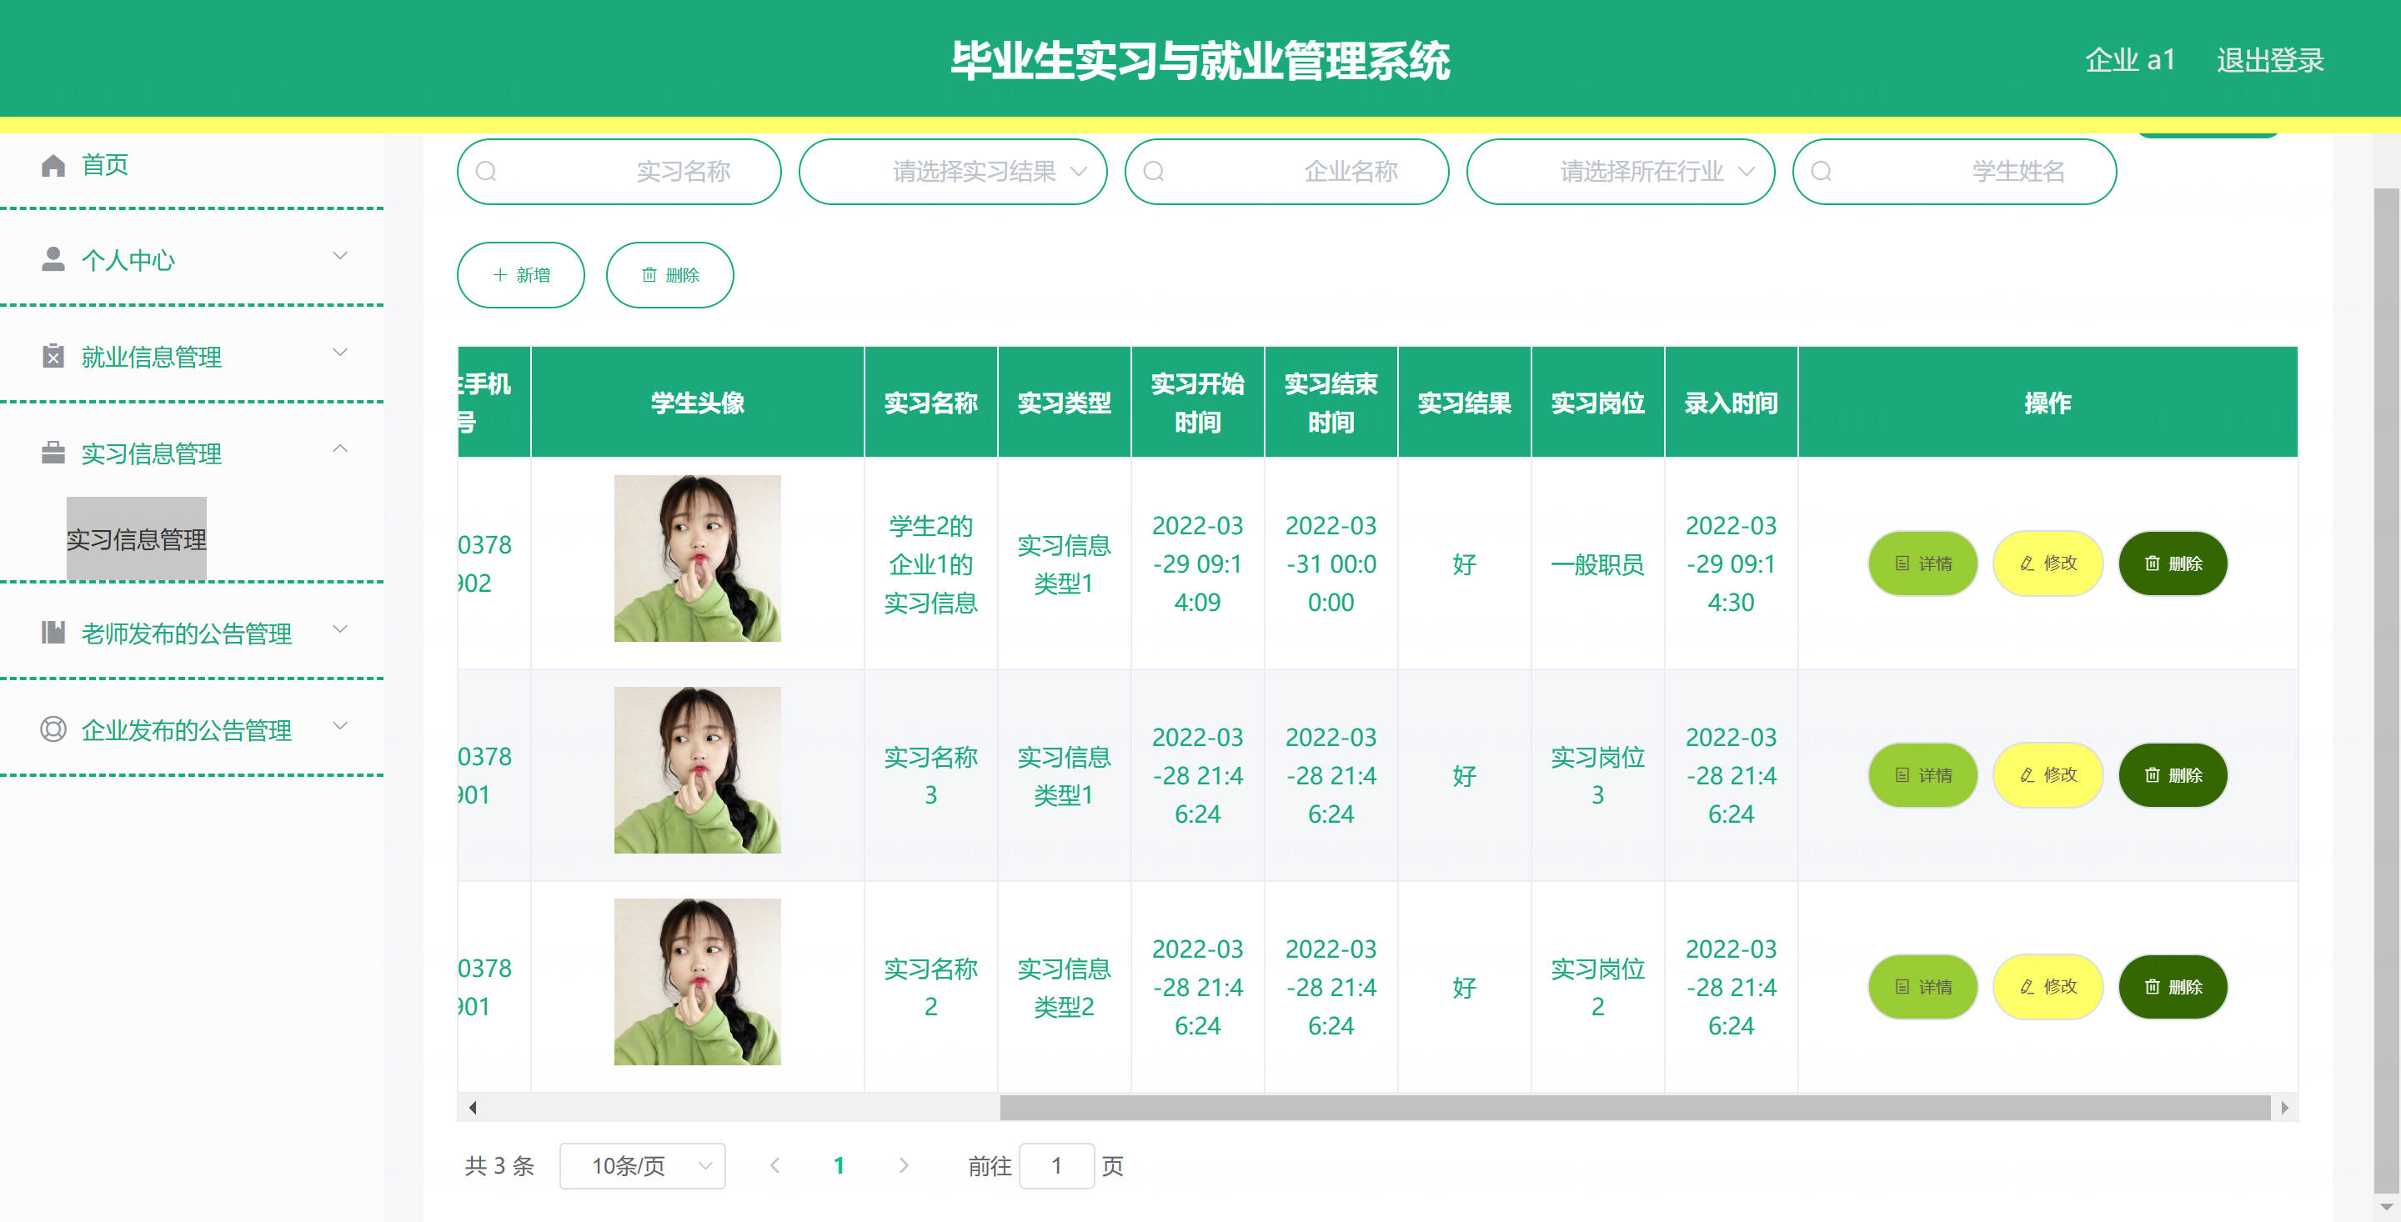Viewport: 2401px width, 1222px height.
Task: Click the briefcase icon for 实习信息管理
Action: (x=53, y=453)
